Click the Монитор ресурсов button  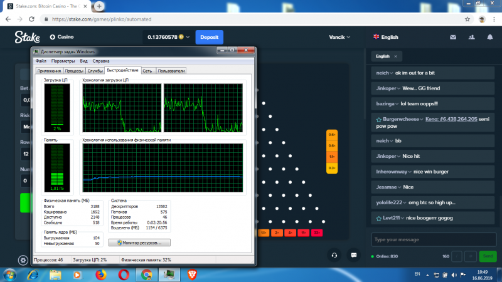coord(139,243)
